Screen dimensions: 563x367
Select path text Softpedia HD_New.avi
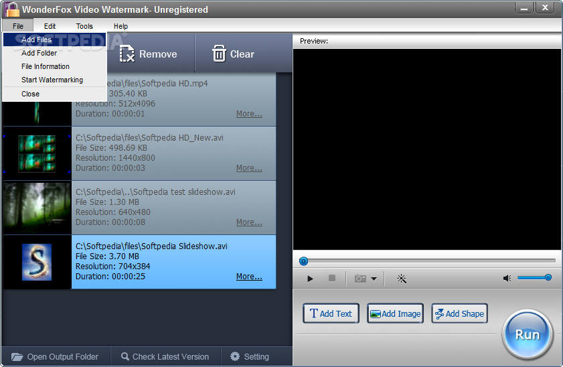pyautogui.click(x=149, y=138)
